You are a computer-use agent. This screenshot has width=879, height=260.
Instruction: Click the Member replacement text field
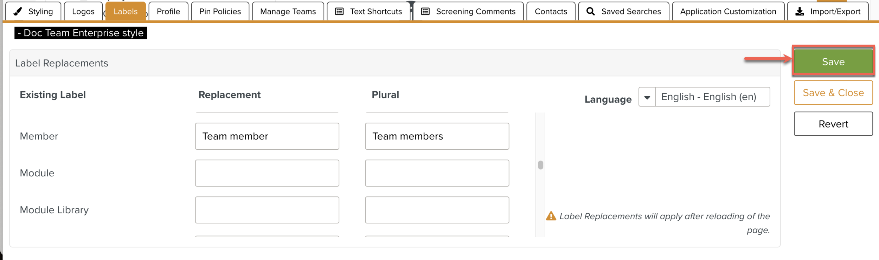[267, 136]
